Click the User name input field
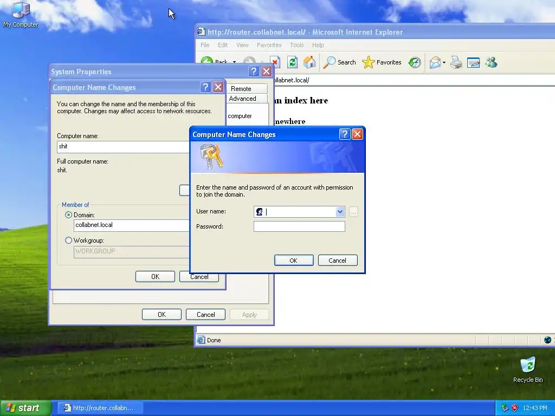The width and height of the screenshot is (555, 416). click(x=299, y=212)
